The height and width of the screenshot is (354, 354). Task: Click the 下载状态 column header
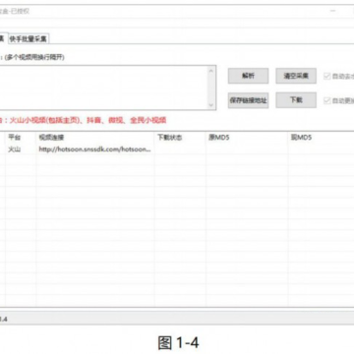point(180,138)
